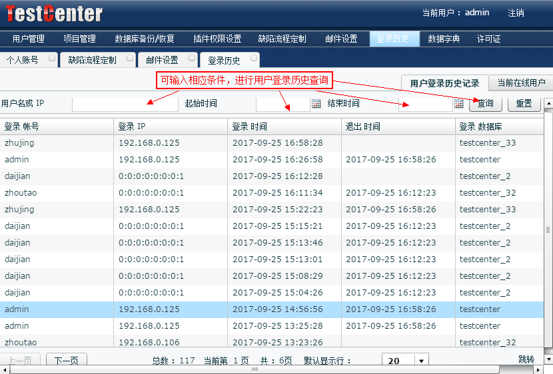
Task: Click the vertical scrollbar up arrow
Action: [548, 104]
